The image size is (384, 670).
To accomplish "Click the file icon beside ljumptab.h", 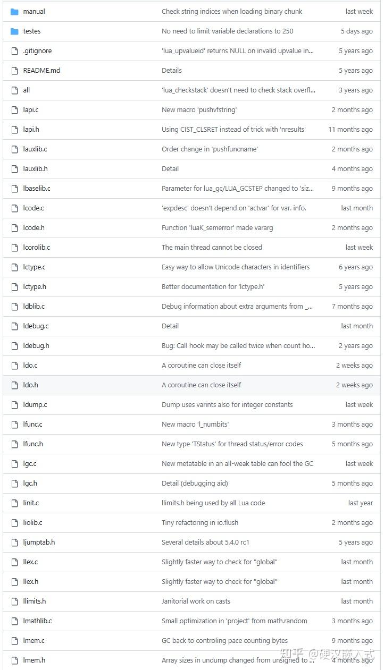I will (14, 542).
